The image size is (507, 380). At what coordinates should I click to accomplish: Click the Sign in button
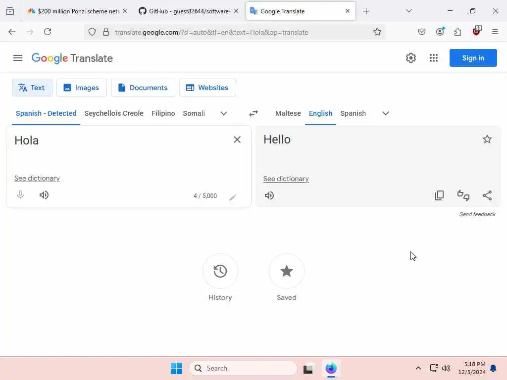(x=473, y=58)
